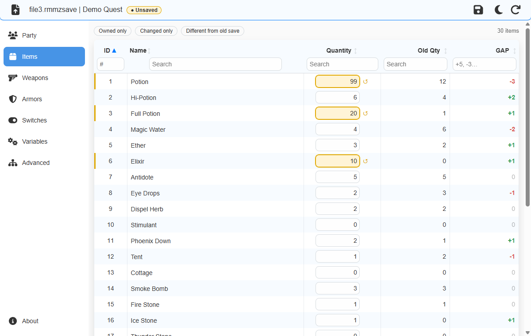Toggle the Owned only filter
Image resolution: width=531 pixels, height=336 pixels.
click(x=113, y=31)
